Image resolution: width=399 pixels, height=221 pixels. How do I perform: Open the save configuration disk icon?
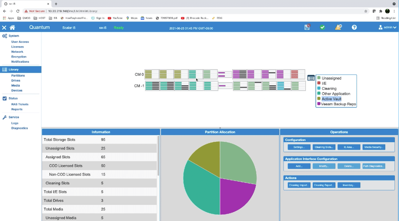[307, 27]
